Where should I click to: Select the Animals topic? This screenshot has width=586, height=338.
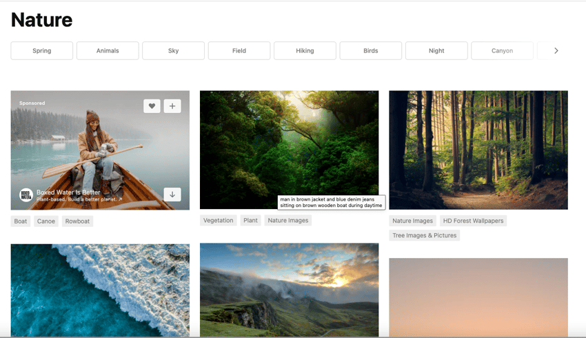108,50
